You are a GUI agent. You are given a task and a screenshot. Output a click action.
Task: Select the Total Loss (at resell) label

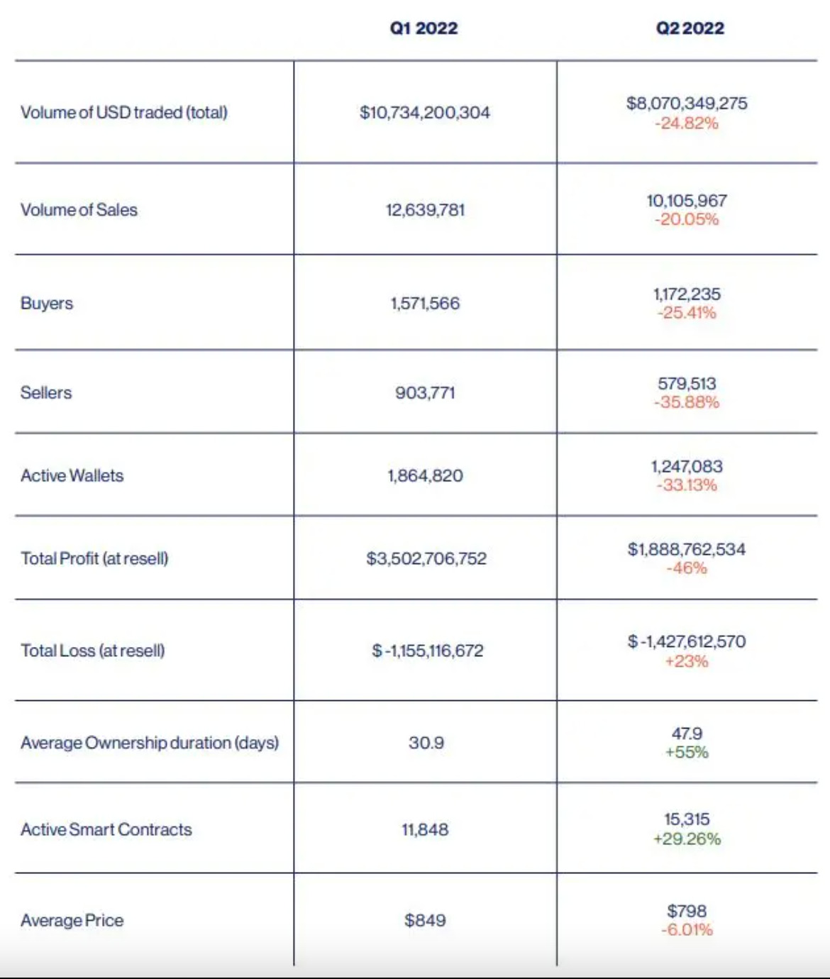point(93,651)
